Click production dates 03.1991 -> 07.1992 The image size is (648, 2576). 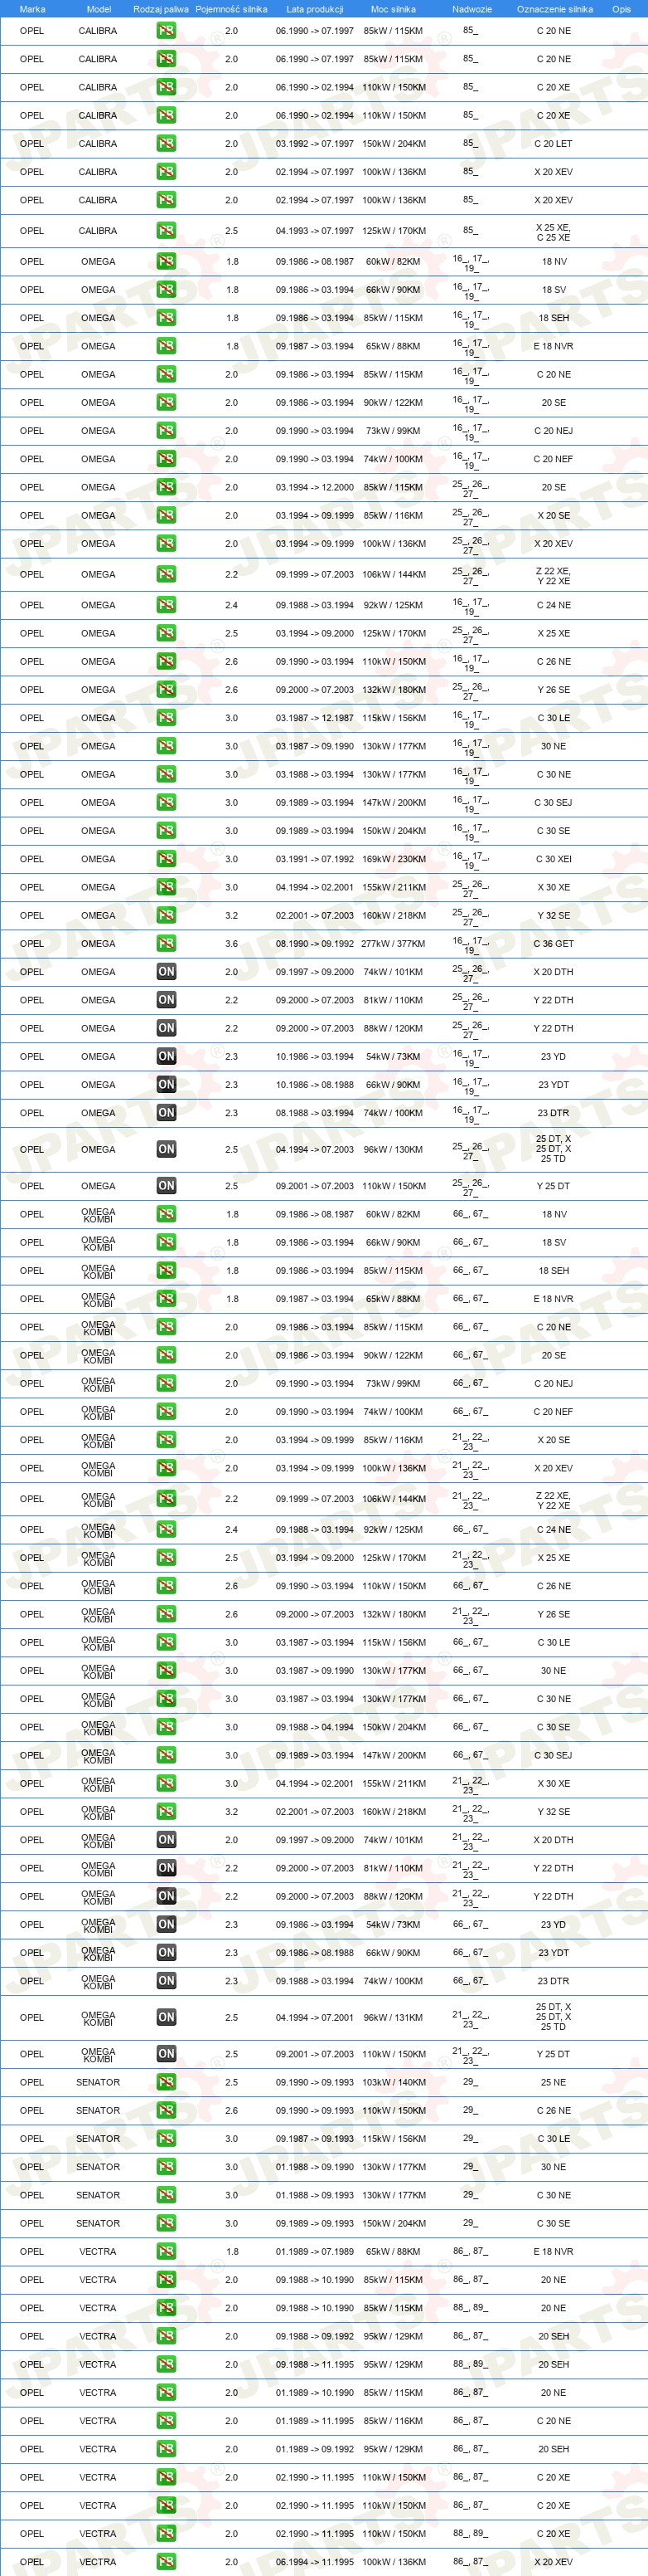(315, 859)
